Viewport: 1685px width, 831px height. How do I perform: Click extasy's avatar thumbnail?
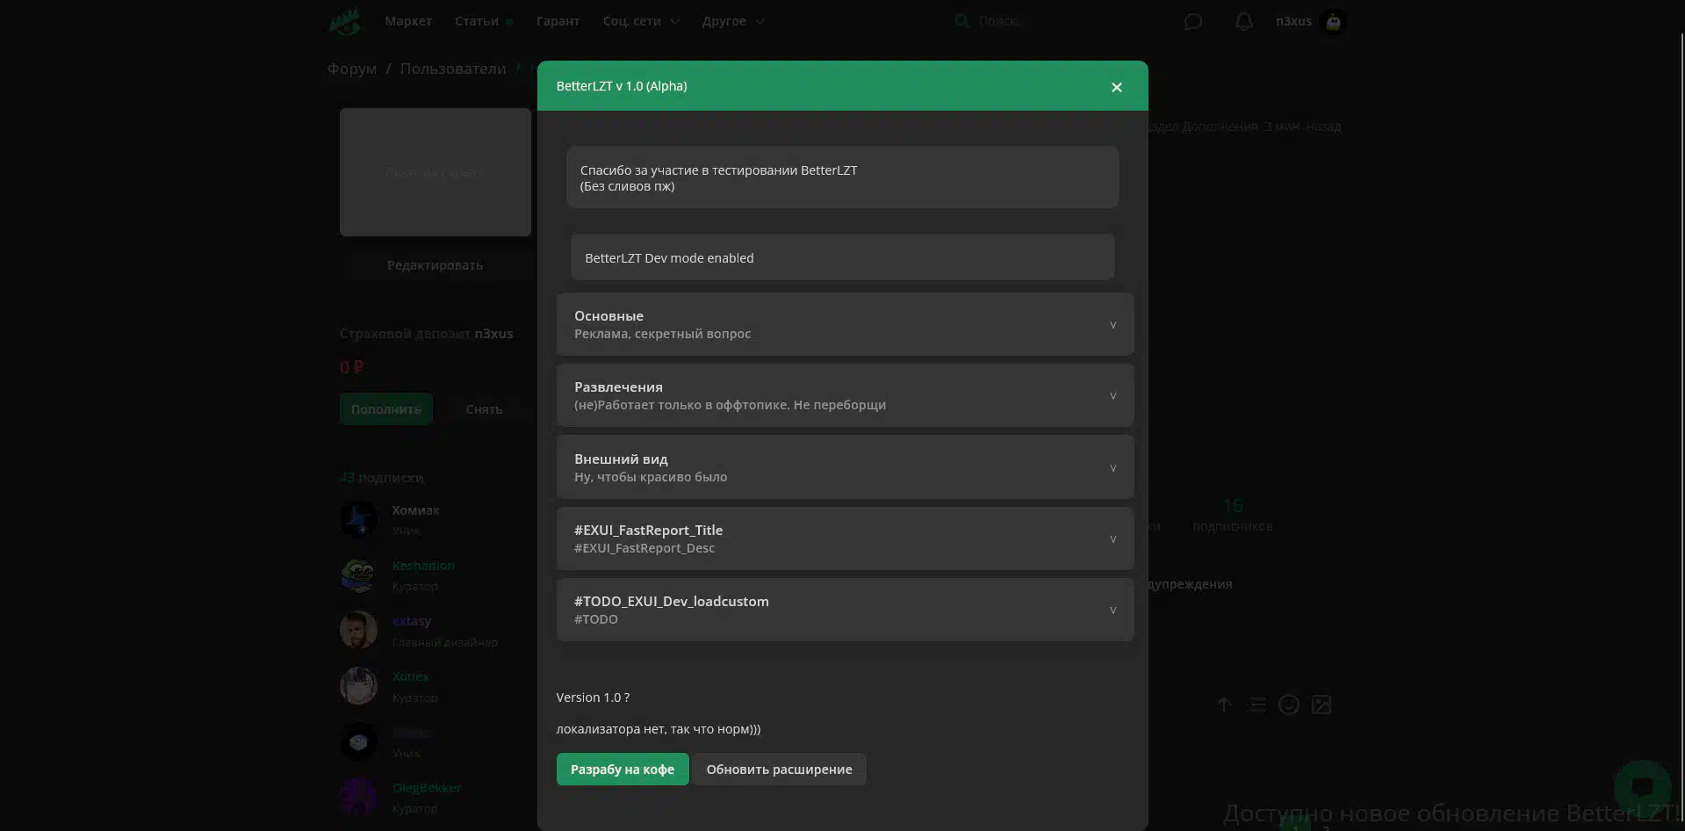click(358, 630)
